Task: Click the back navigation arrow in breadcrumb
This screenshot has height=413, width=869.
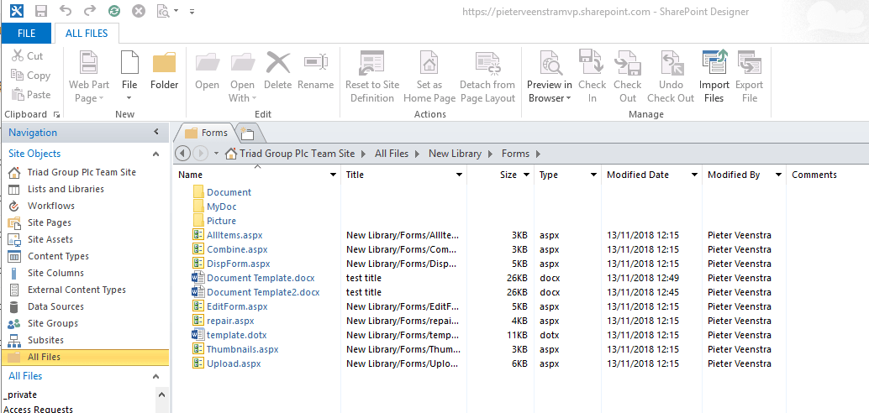Action: tap(183, 154)
